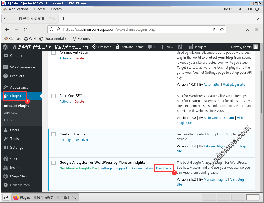Screen dimensions: 264x203
Task: Open Contact Form 7 Settings link
Action: click(x=65, y=140)
